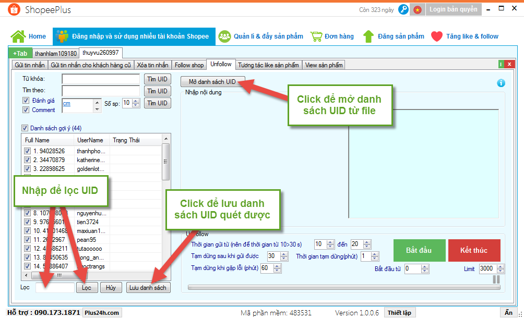Open product management via people icon
Viewport: 524px width, 319px height.
pos(225,36)
